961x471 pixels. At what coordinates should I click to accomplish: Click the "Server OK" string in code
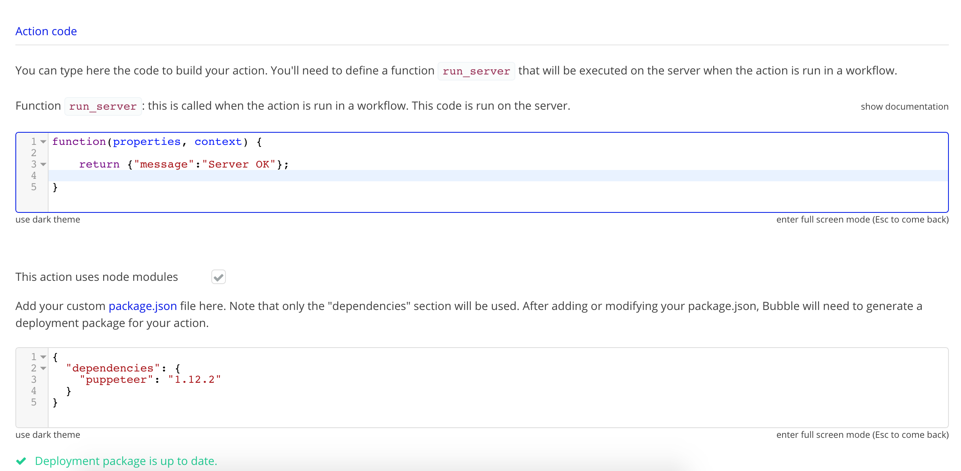tap(238, 164)
